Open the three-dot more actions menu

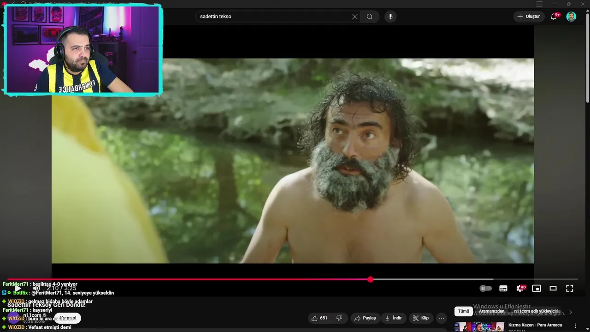pyautogui.click(x=442, y=318)
